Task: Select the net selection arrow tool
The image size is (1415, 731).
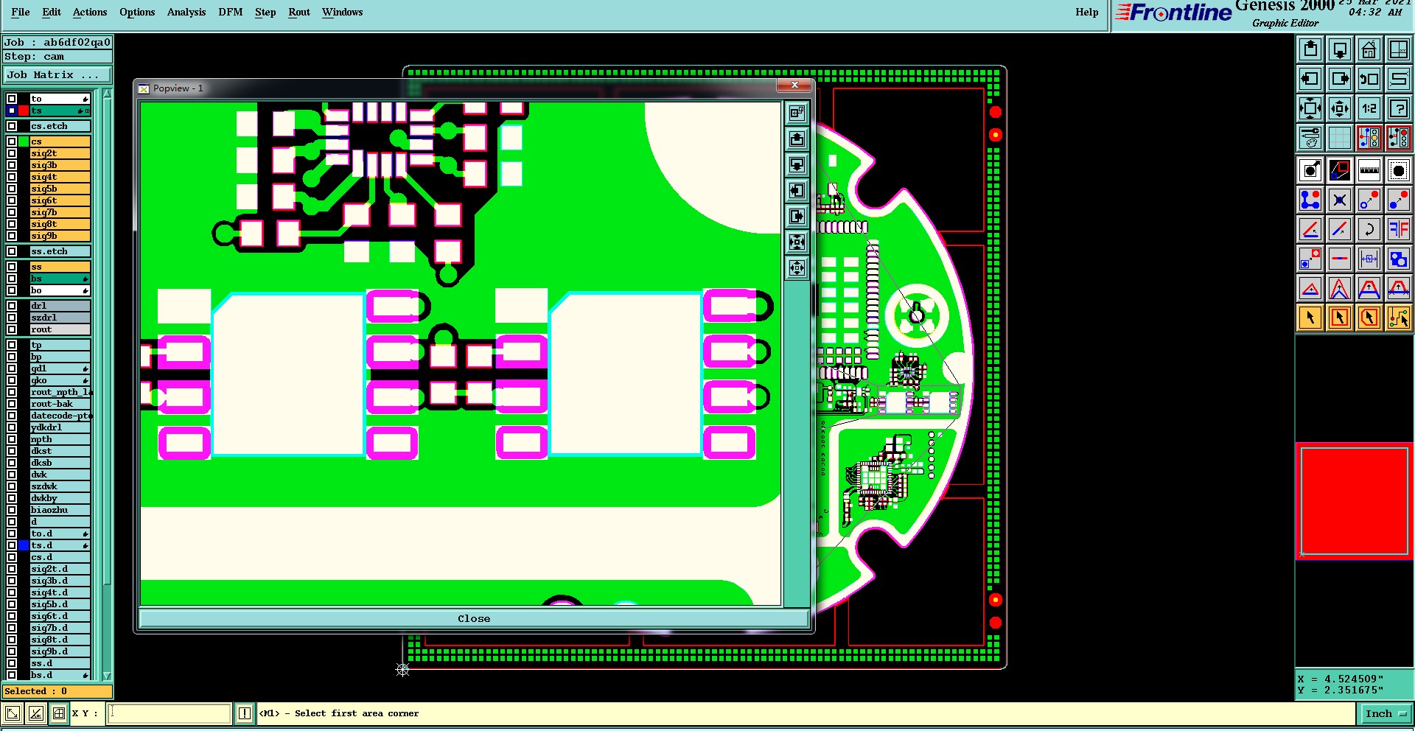Action: 1399,318
